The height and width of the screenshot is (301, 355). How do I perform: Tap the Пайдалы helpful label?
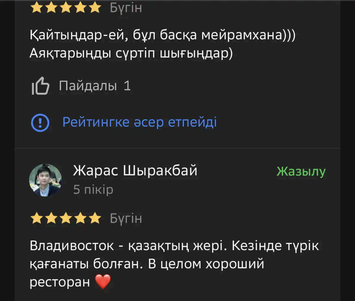point(88,86)
